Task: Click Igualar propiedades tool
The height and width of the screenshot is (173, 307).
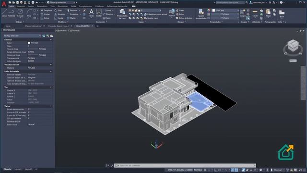Action: pyautogui.click(x=201, y=14)
